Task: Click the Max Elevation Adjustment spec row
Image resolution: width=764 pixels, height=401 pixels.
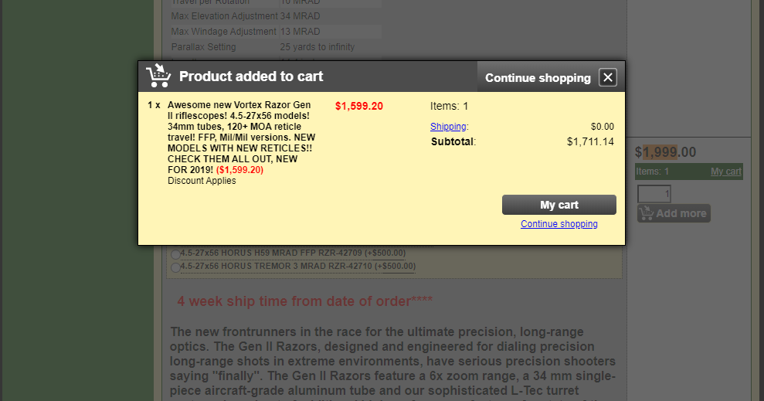Action: (x=276, y=16)
